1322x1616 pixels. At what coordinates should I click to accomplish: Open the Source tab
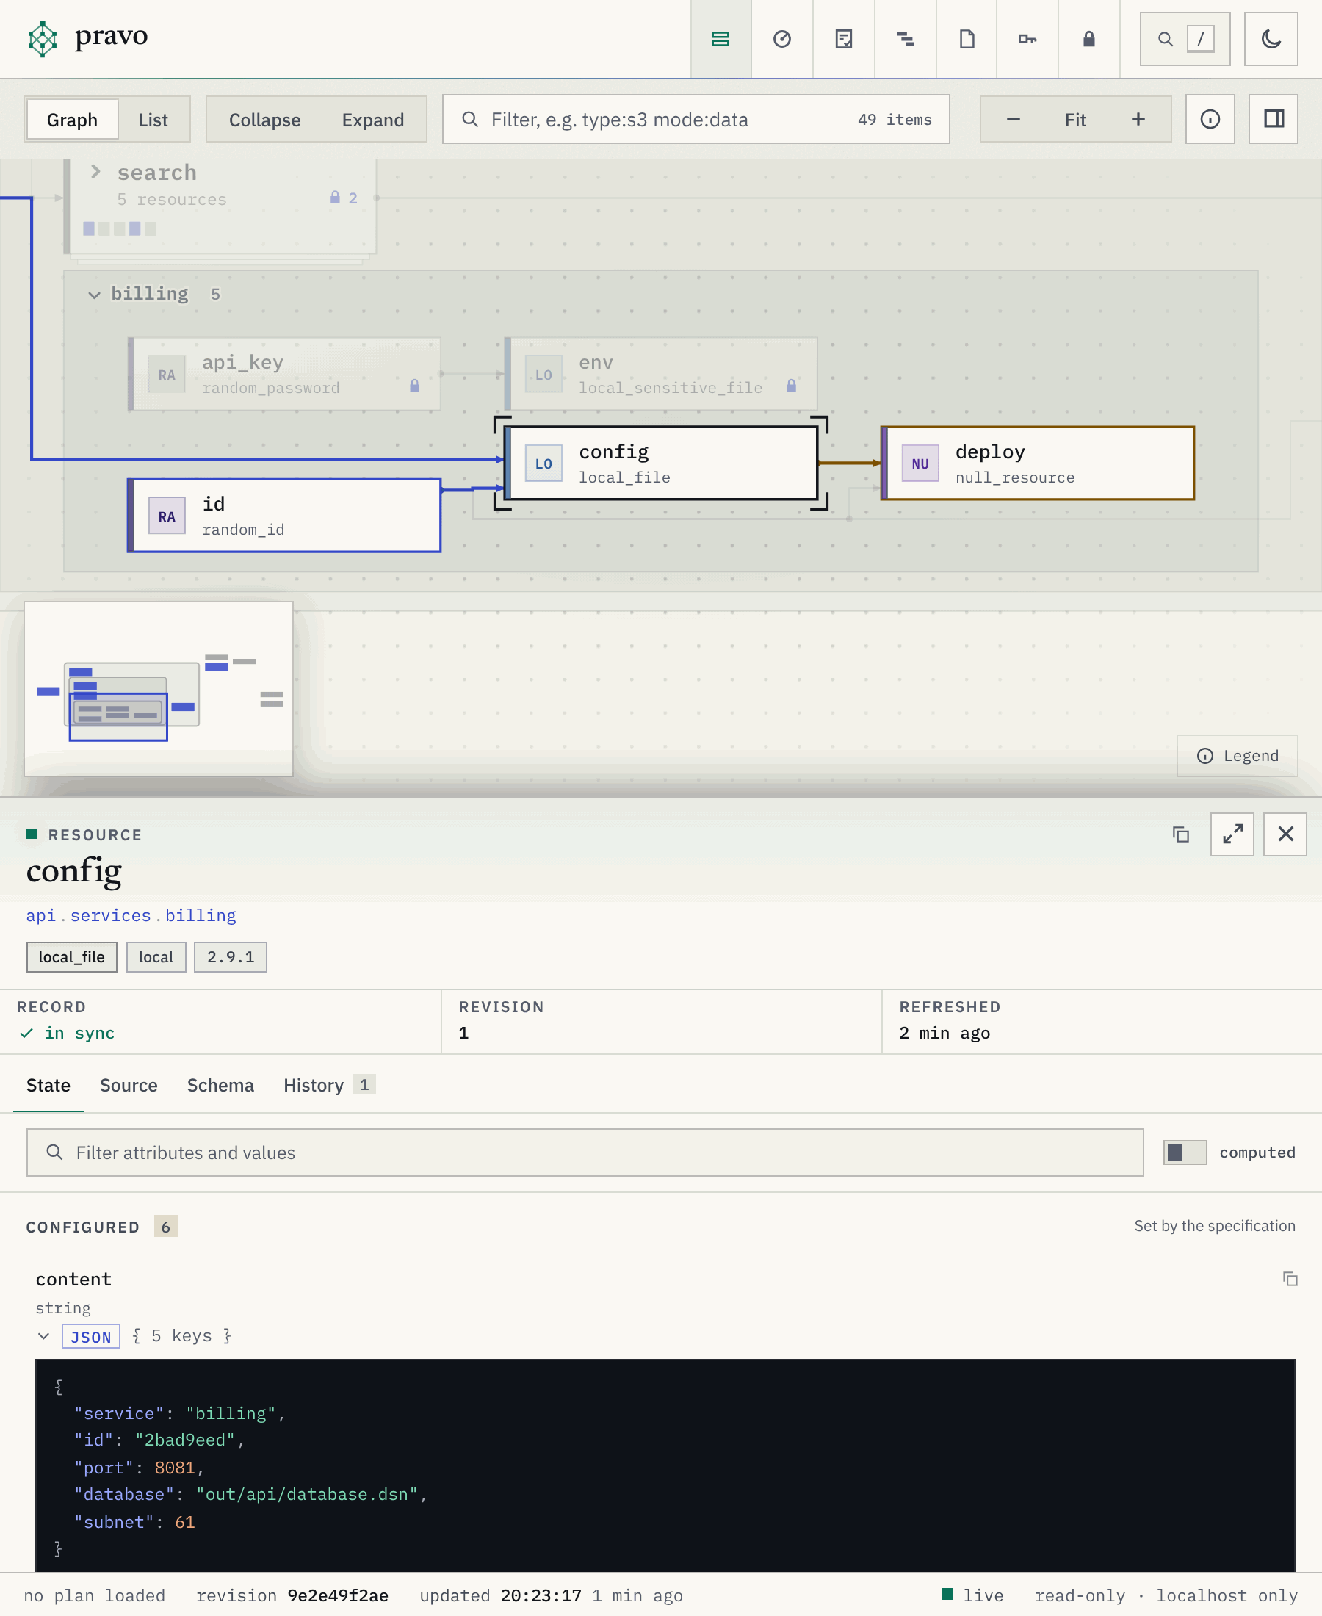[129, 1085]
